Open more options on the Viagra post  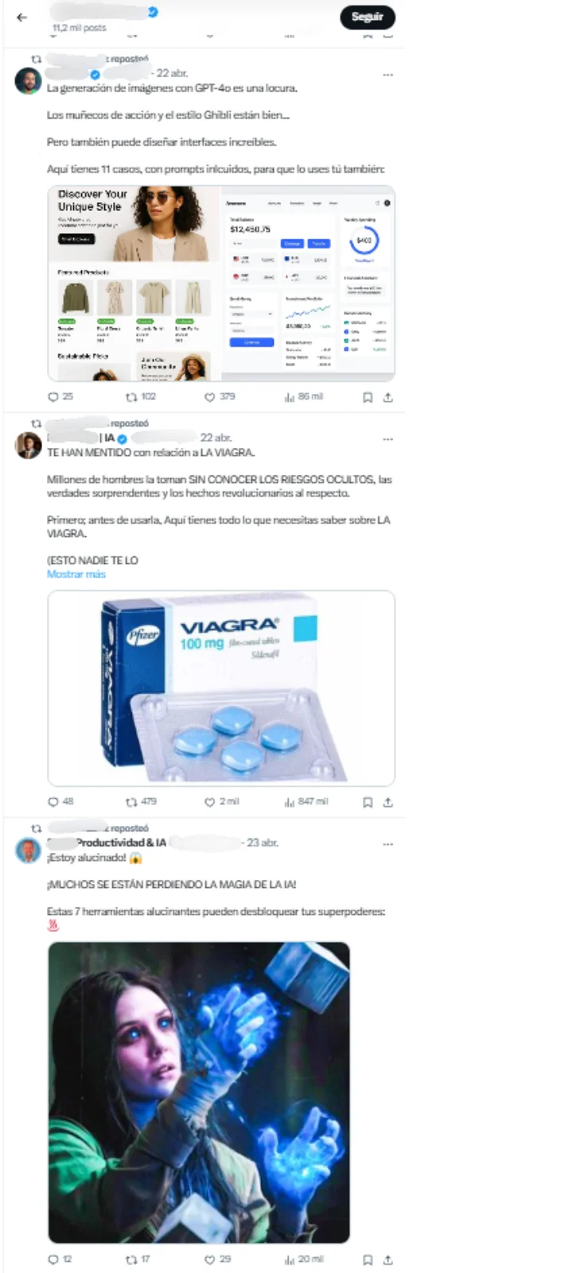click(x=388, y=439)
